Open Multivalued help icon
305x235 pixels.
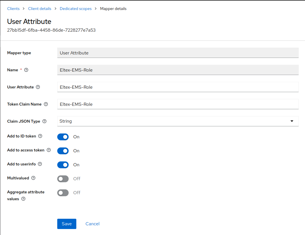(x=33, y=178)
